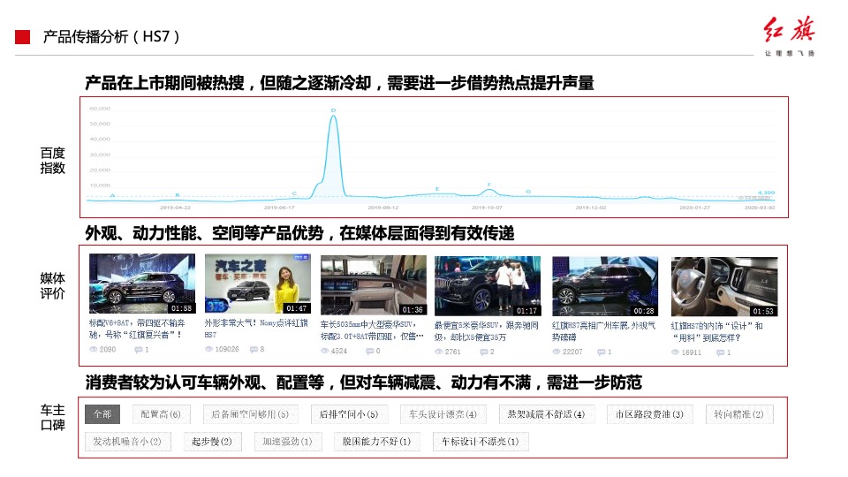Click the comment icon beside the 22207-view video
Viewport: 848px width, 477px height.
[x=602, y=352]
